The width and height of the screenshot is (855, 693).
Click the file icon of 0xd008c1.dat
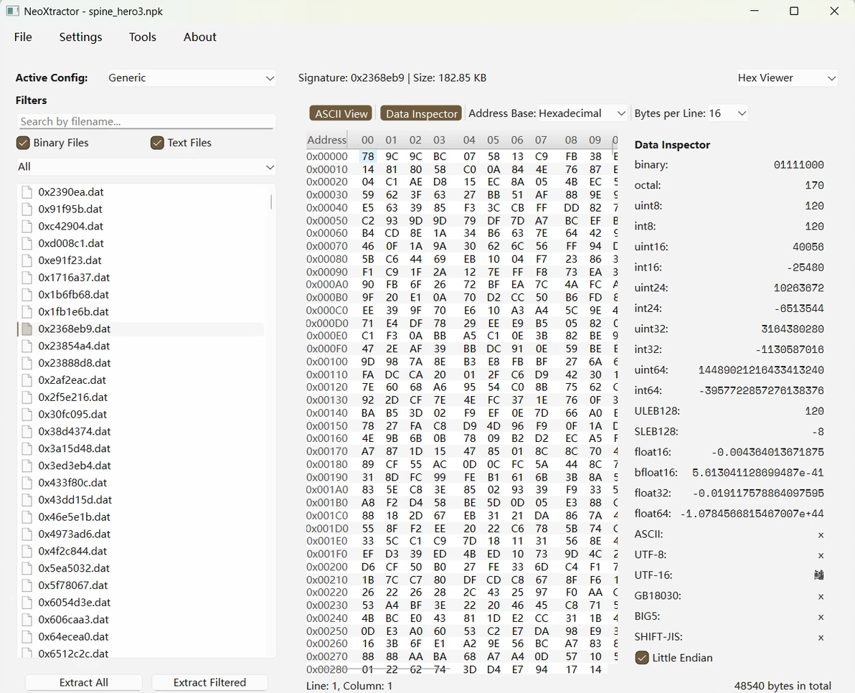27,243
